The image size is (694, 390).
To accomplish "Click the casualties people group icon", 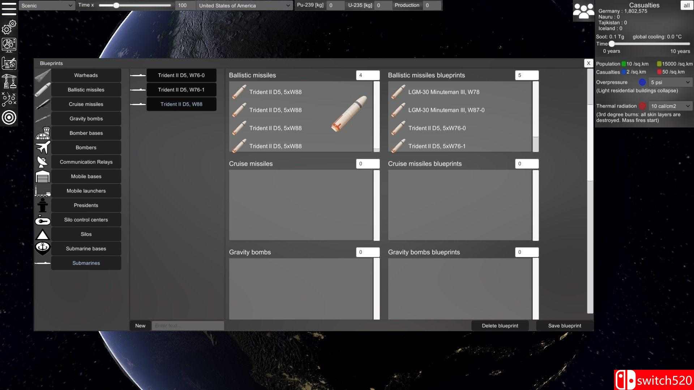I will (583, 11).
